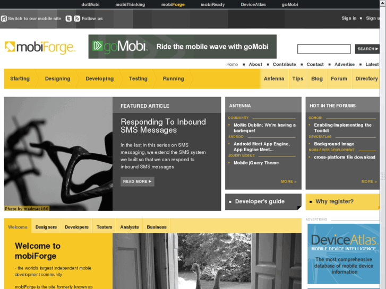Open Mobile jQuery Theme post

click(x=256, y=163)
